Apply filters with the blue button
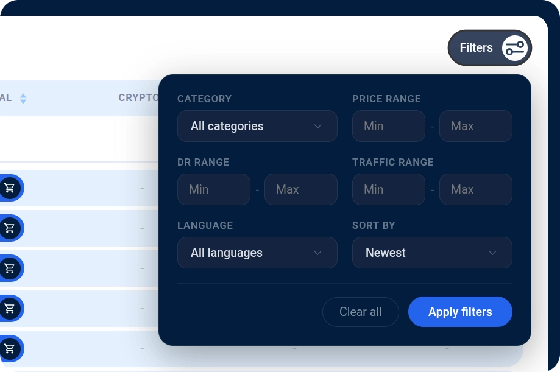560x372 pixels. (459, 311)
